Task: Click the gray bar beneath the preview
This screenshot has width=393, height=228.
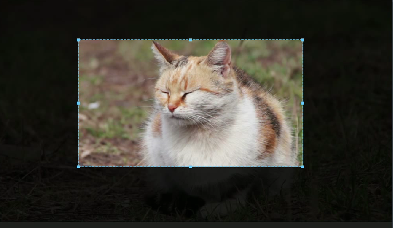Action: (x=196, y=225)
